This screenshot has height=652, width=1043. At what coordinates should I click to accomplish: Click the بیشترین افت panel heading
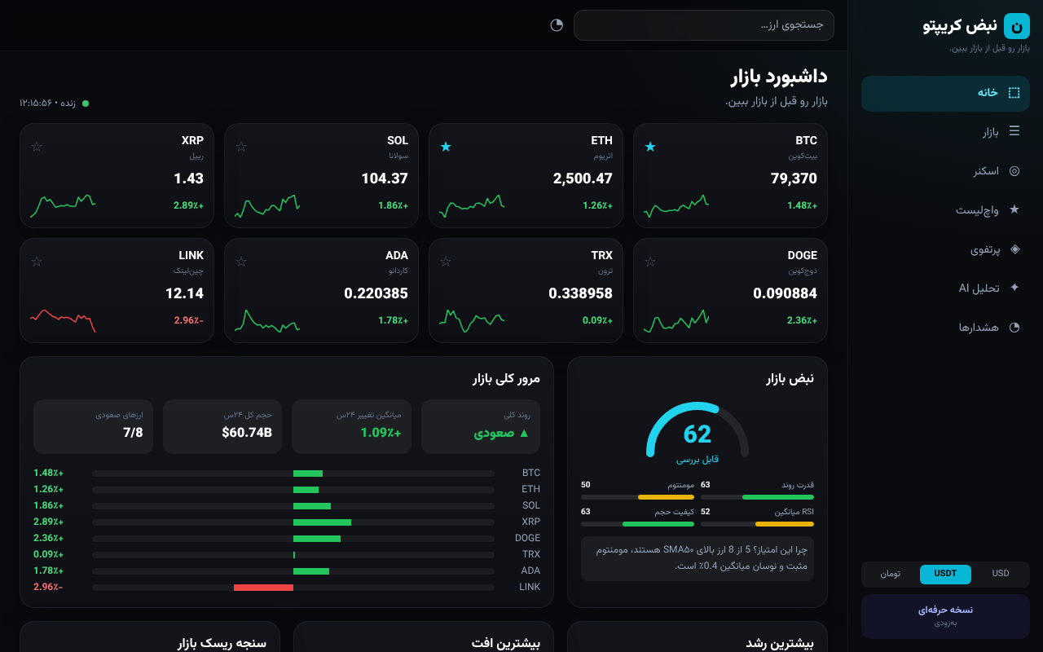(x=506, y=644)
